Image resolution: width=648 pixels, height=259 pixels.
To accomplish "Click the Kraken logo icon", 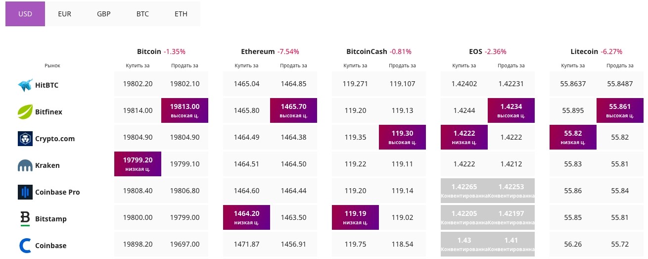I will point(25,165).
